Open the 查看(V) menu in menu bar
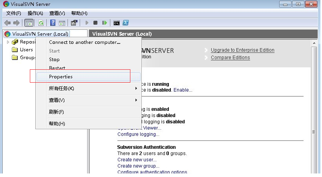Image resolution: width=322 pixels, height=177 pixels. pos(57,13)
